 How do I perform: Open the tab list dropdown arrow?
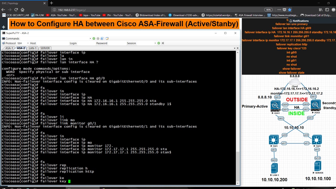(235, 48)
